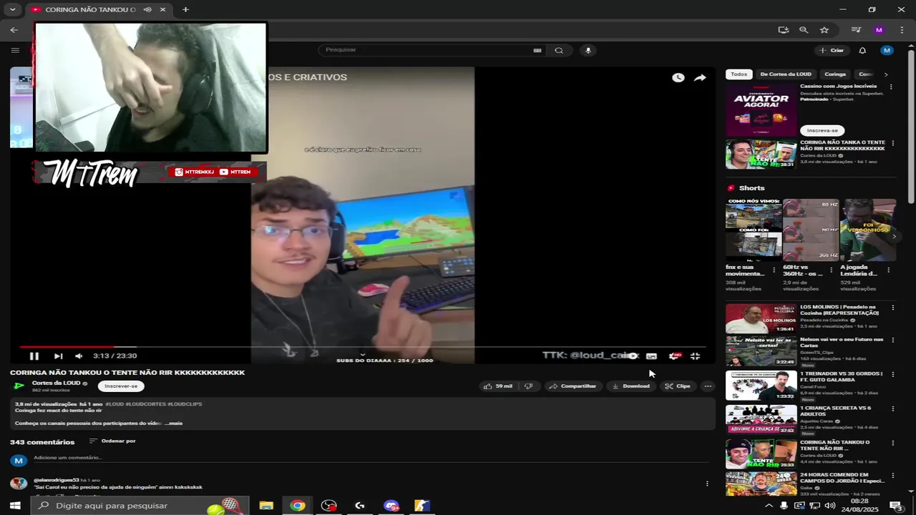
Task: Mute the video player volume
Action: [79, 355]
